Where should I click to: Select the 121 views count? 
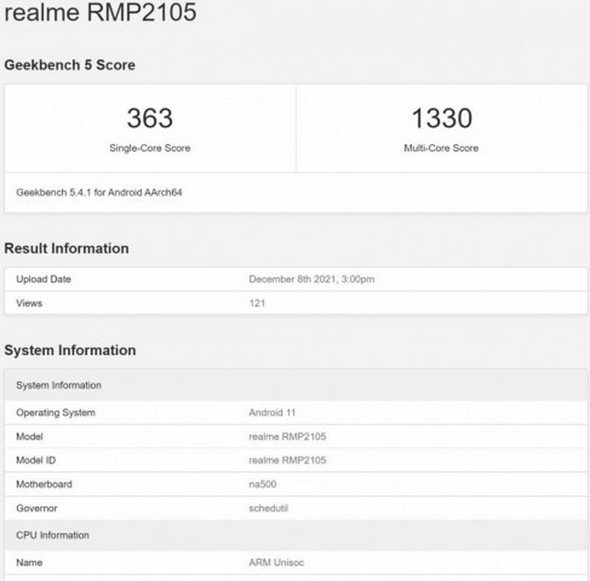point(257,303)
